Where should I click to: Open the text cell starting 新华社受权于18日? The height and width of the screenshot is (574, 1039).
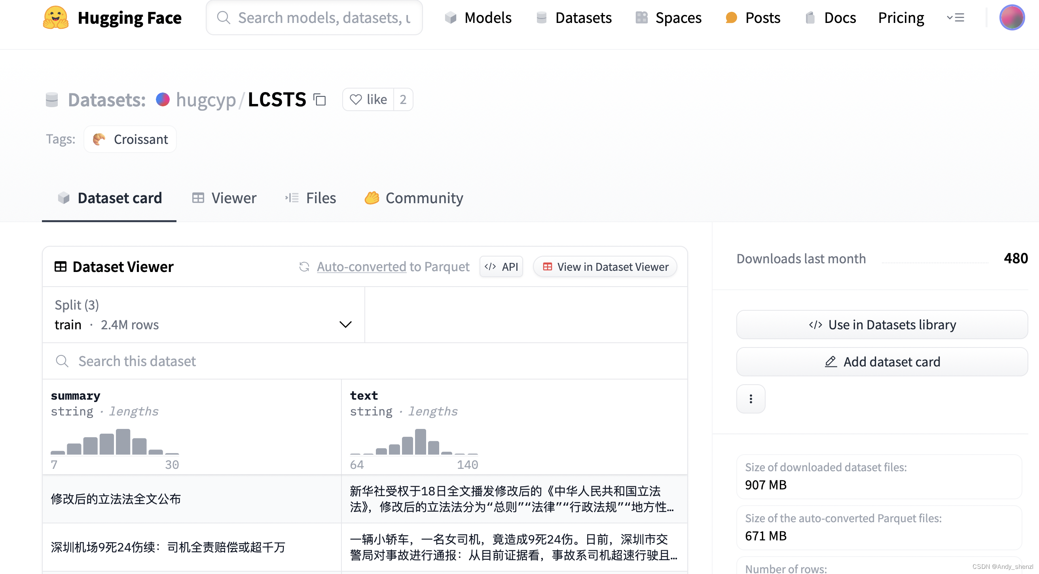[x=514, y=498]
